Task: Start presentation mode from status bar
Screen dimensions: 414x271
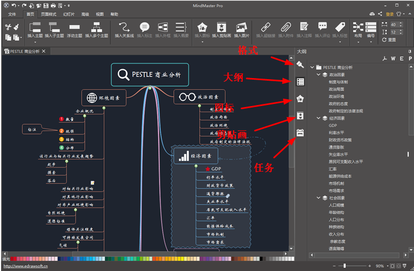Action: (x=404, y=266)
